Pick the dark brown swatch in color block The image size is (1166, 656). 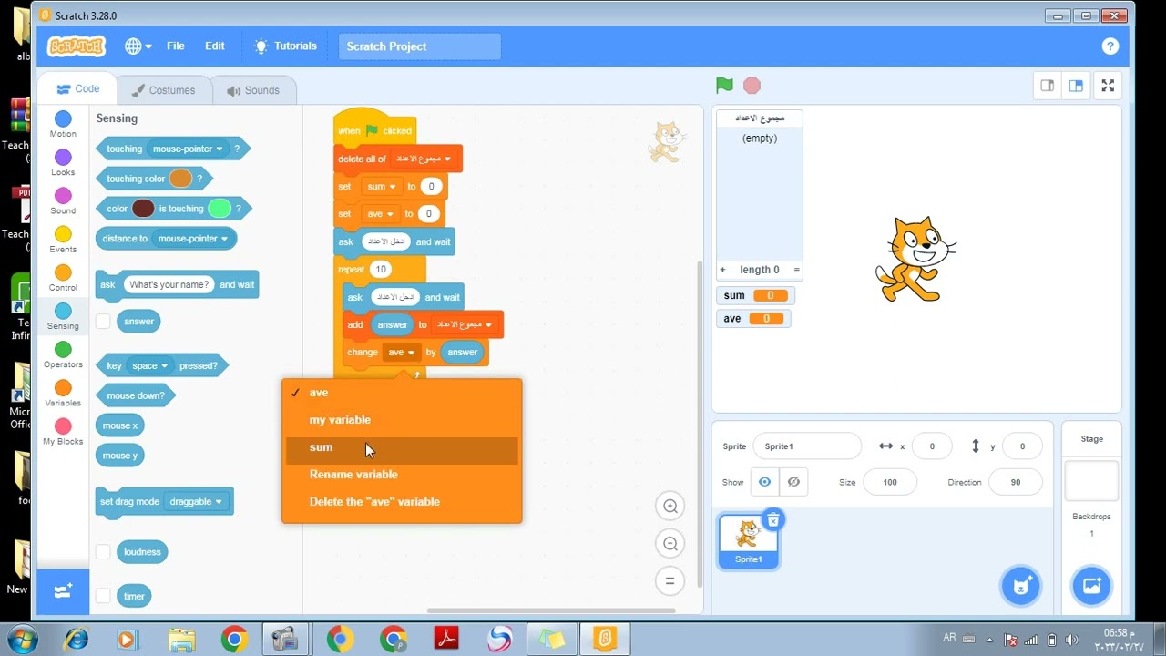143,209
